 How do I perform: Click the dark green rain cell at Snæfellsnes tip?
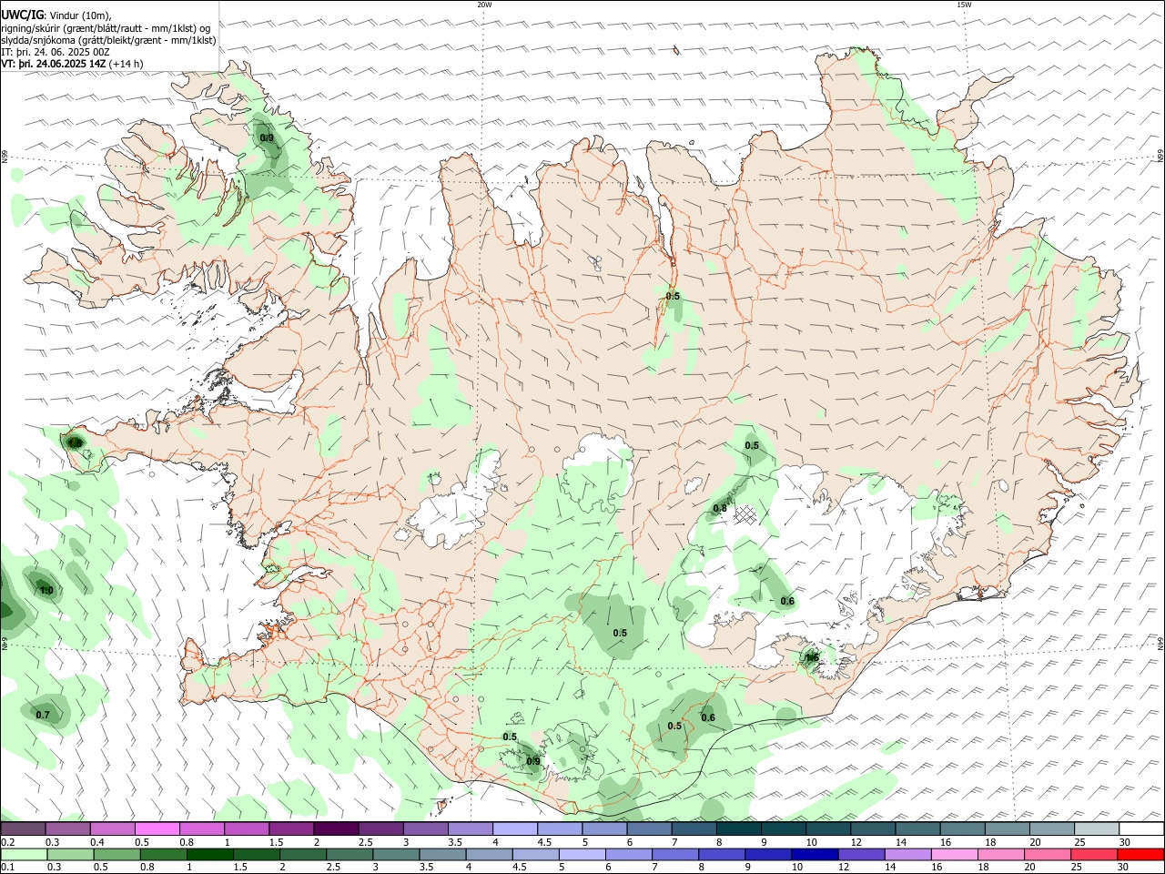coord(74,442)
